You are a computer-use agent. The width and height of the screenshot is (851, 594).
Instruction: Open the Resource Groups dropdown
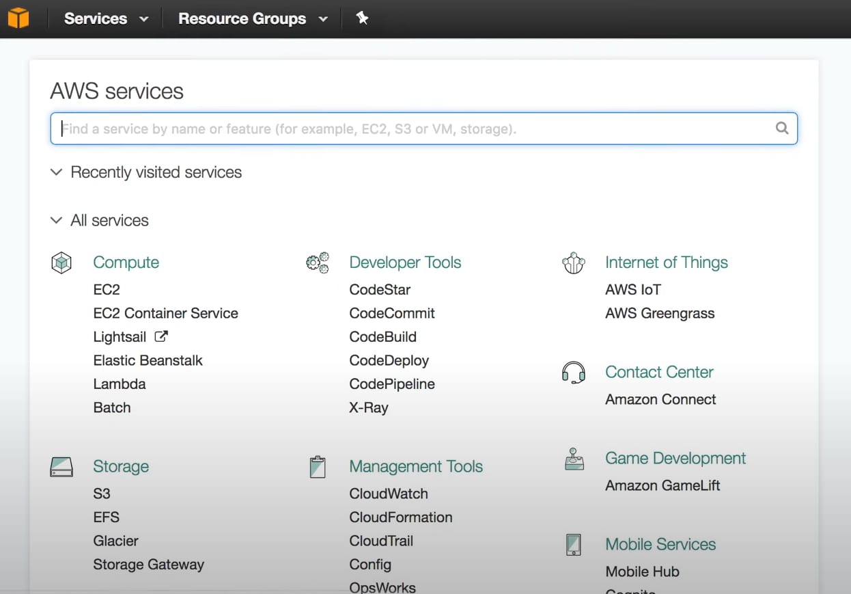253,18
